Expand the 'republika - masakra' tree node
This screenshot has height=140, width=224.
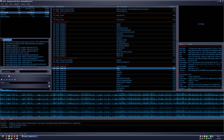pyautogui.click(x=4, y=46)
